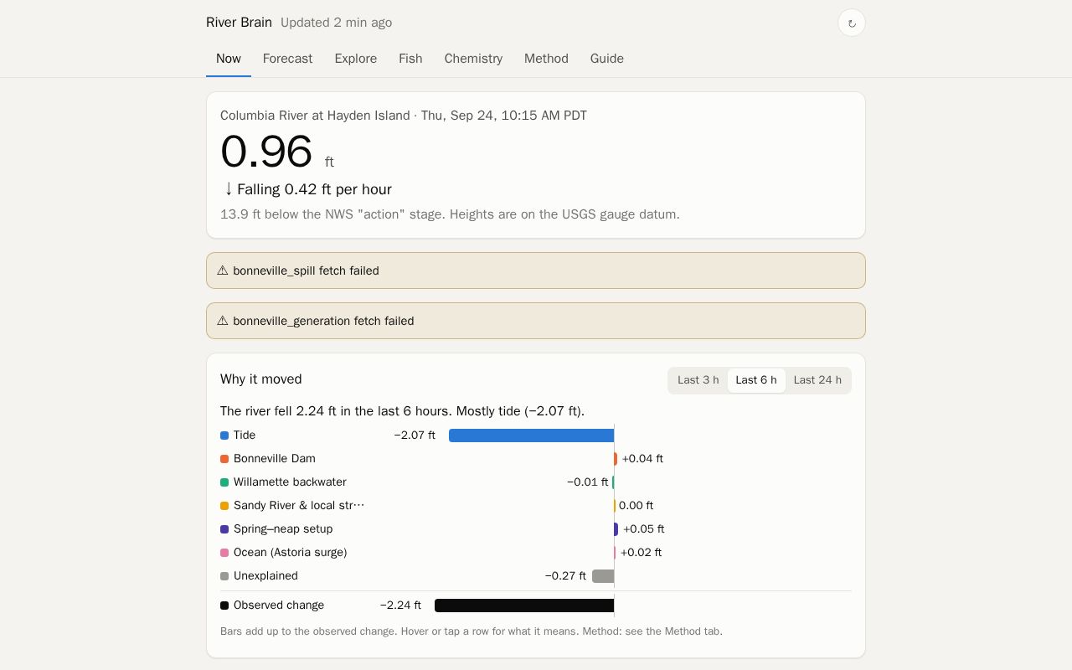Click the Columbia River at Hayden Island header

pyautogui.click(x=404, y=116)
